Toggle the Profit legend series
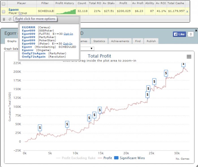 105,158
